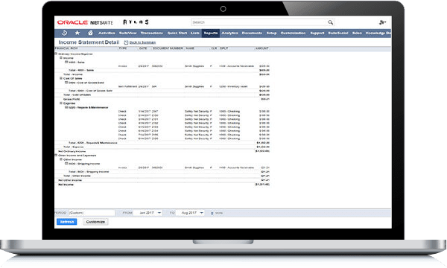The image size is (447, 268).
Task: Click the 1200 - Inventory Asset split cell
Action: point(233,86)
